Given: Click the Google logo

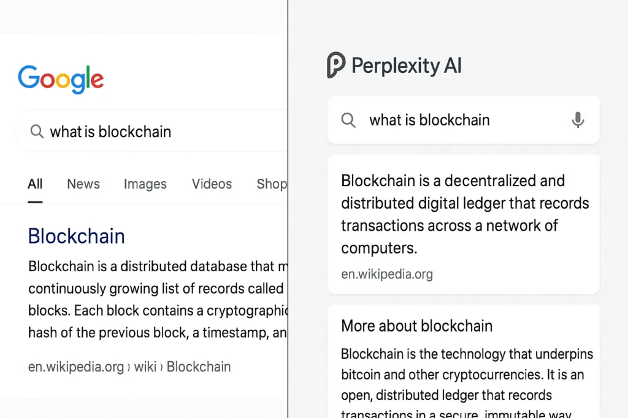Looking at the screenshot, I should (x=60, y=78).
